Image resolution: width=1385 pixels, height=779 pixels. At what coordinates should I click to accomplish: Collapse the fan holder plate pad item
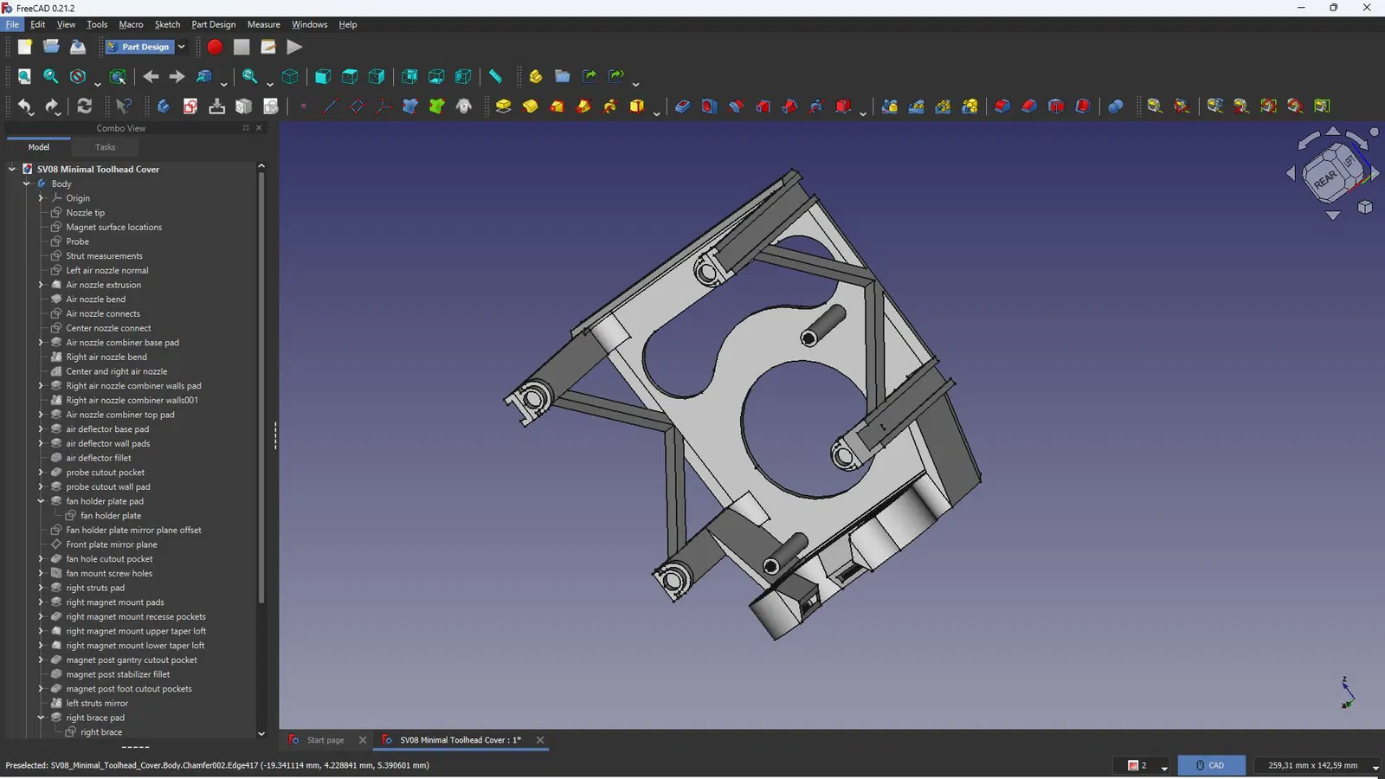pos(41,501)
